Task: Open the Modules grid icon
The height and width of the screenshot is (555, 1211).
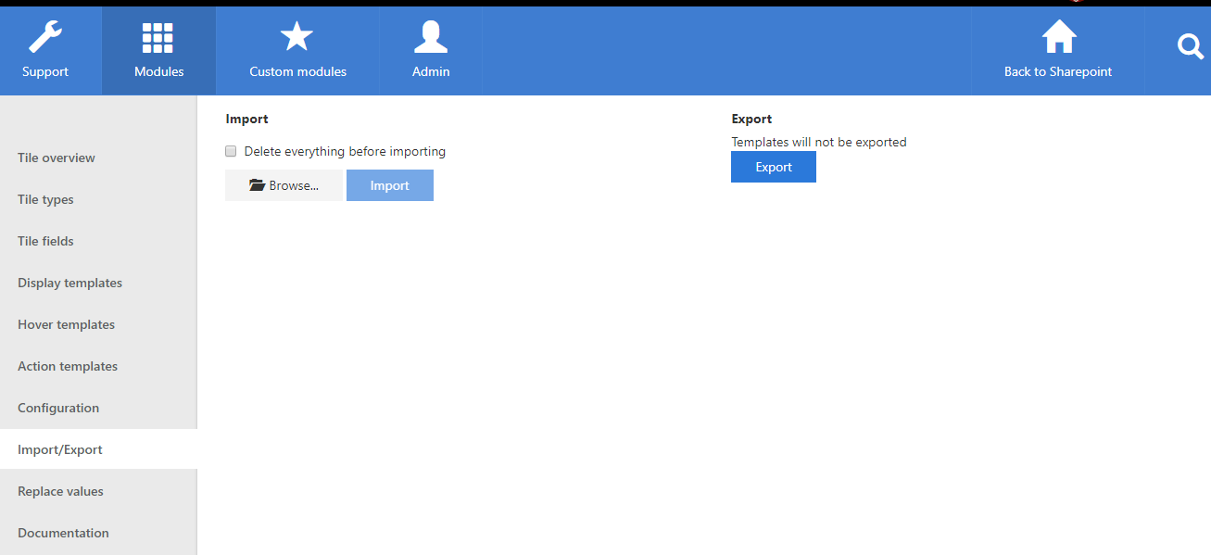Action: point(158,38)
